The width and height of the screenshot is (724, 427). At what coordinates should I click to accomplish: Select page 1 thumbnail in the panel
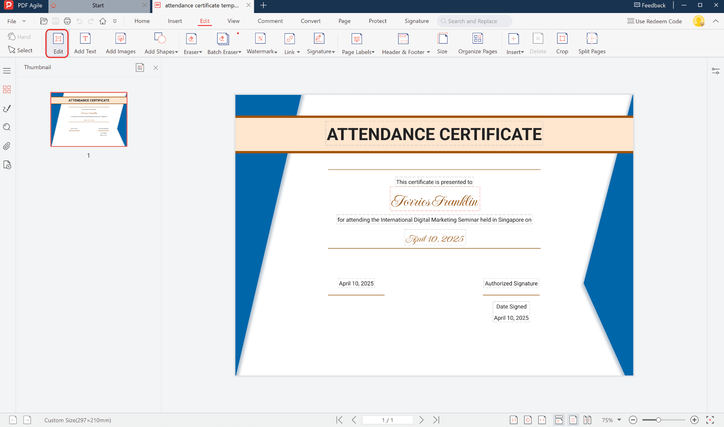point(89,119)
